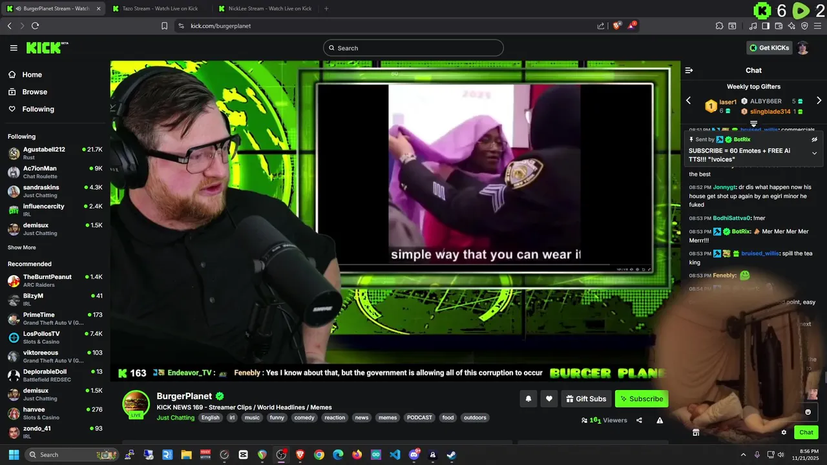The width and height of the screenshot is (827, 465).
Task: Reload the page
Action: [35, 26]
